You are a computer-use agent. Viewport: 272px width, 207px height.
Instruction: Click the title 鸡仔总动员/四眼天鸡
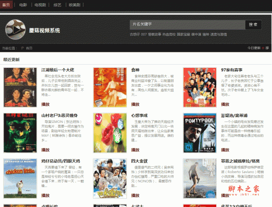tap(61, 161)
